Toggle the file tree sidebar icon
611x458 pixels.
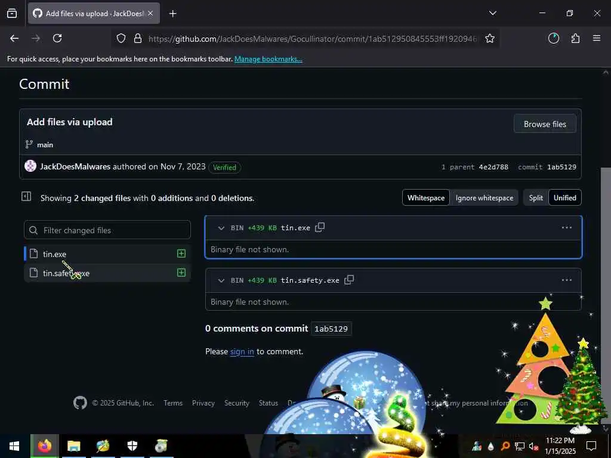tap(26, 196)
